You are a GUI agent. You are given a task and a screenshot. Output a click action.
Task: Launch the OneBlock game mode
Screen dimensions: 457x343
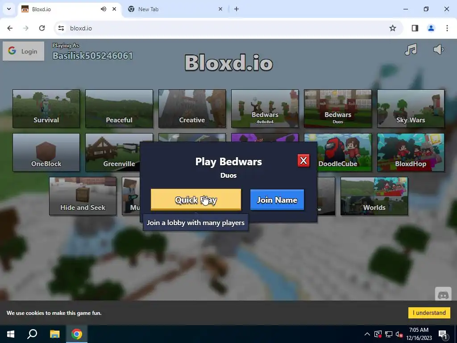point(46,152)
